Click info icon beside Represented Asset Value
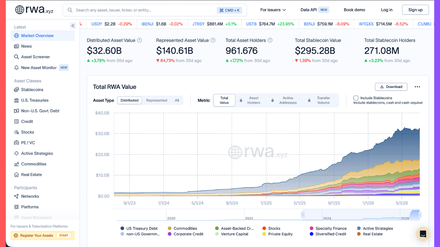This screenshot has height=247, width=440. click(x=213, y=40)
